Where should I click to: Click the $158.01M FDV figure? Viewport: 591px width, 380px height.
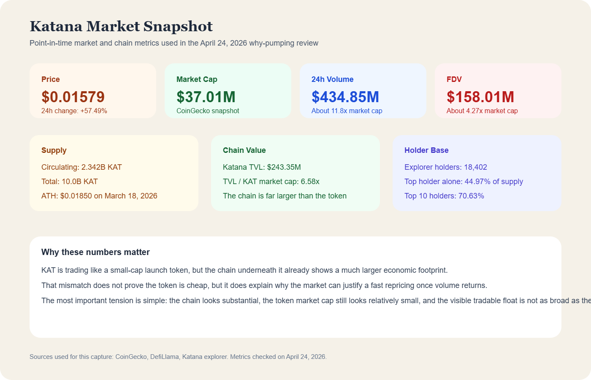coord(480,97)
